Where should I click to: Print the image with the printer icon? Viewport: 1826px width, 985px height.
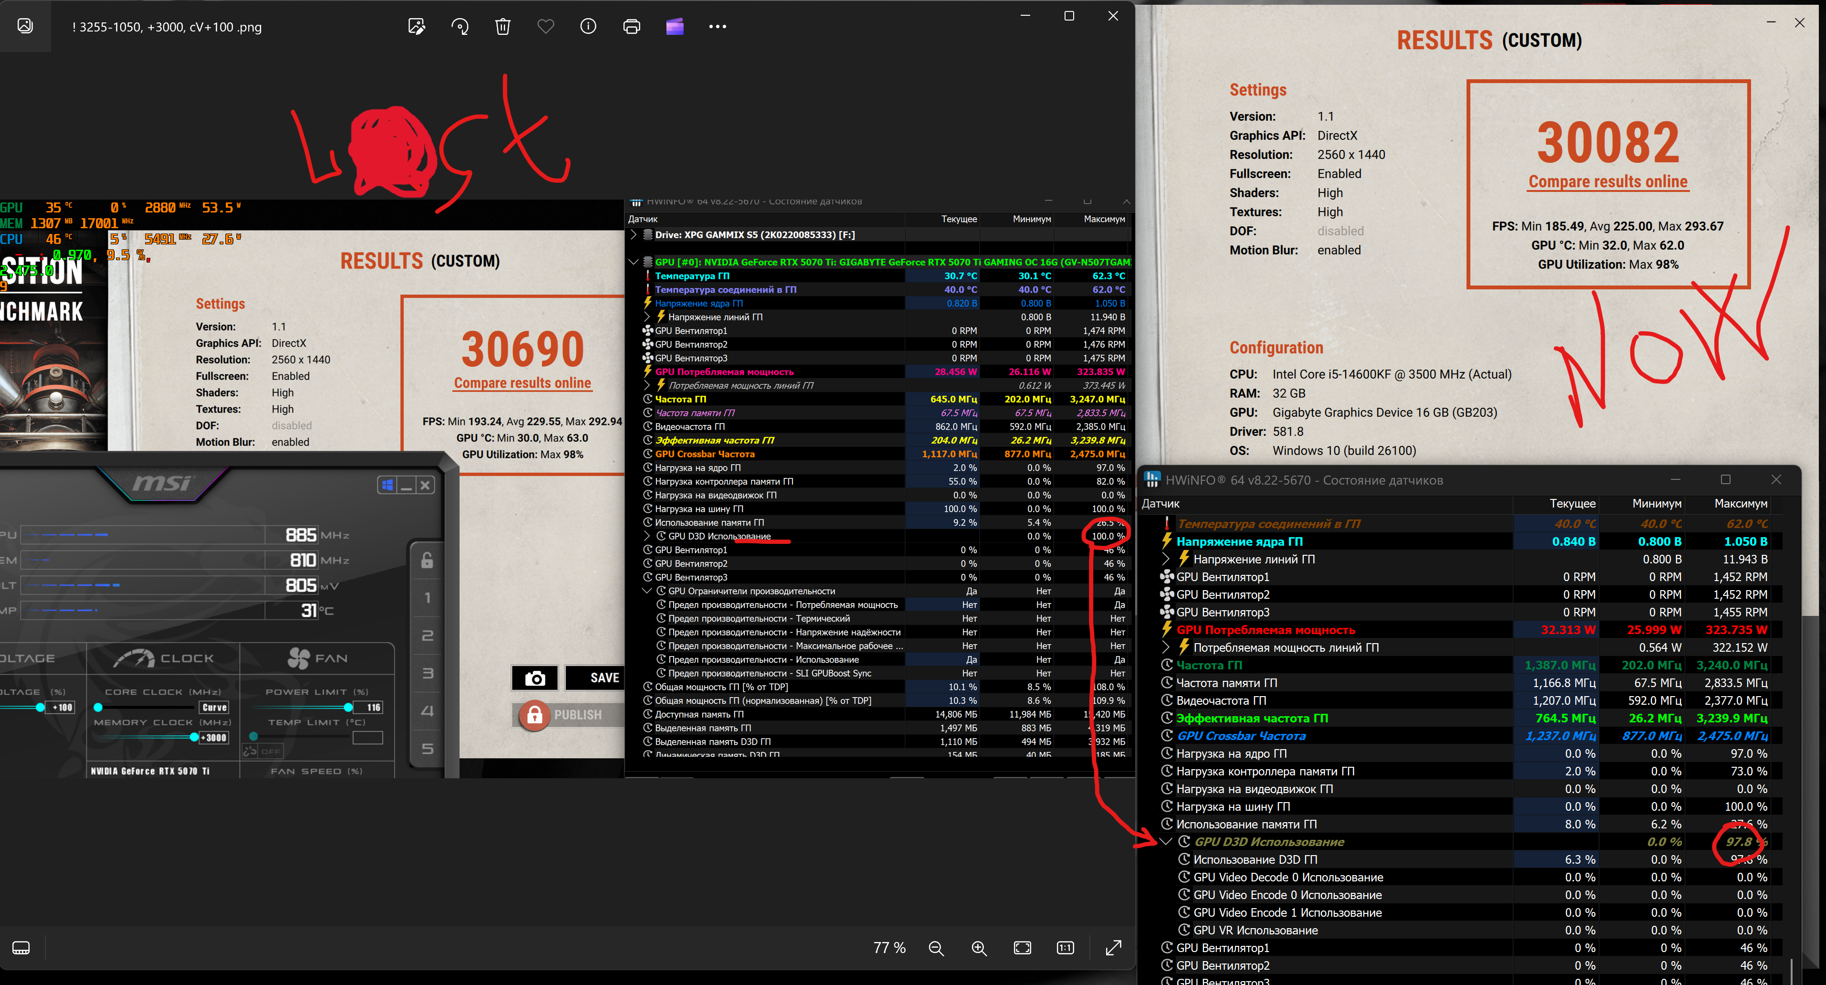(x=631, y=27)
